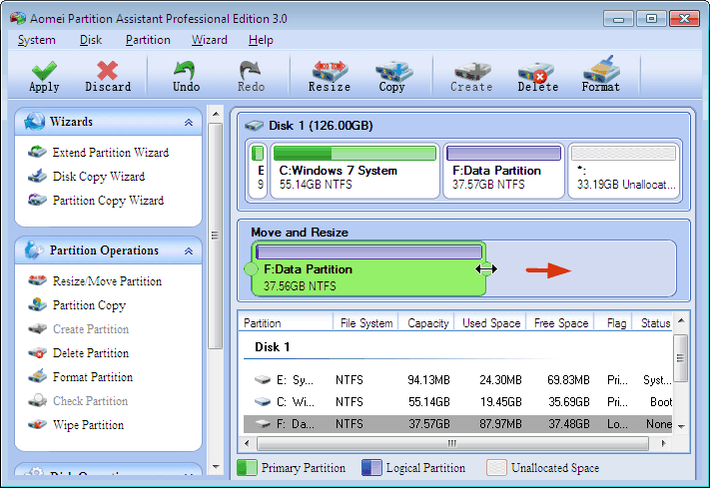Click the Create toolbar icon
This screenshot has width=710, height=488.
(471, 72)
